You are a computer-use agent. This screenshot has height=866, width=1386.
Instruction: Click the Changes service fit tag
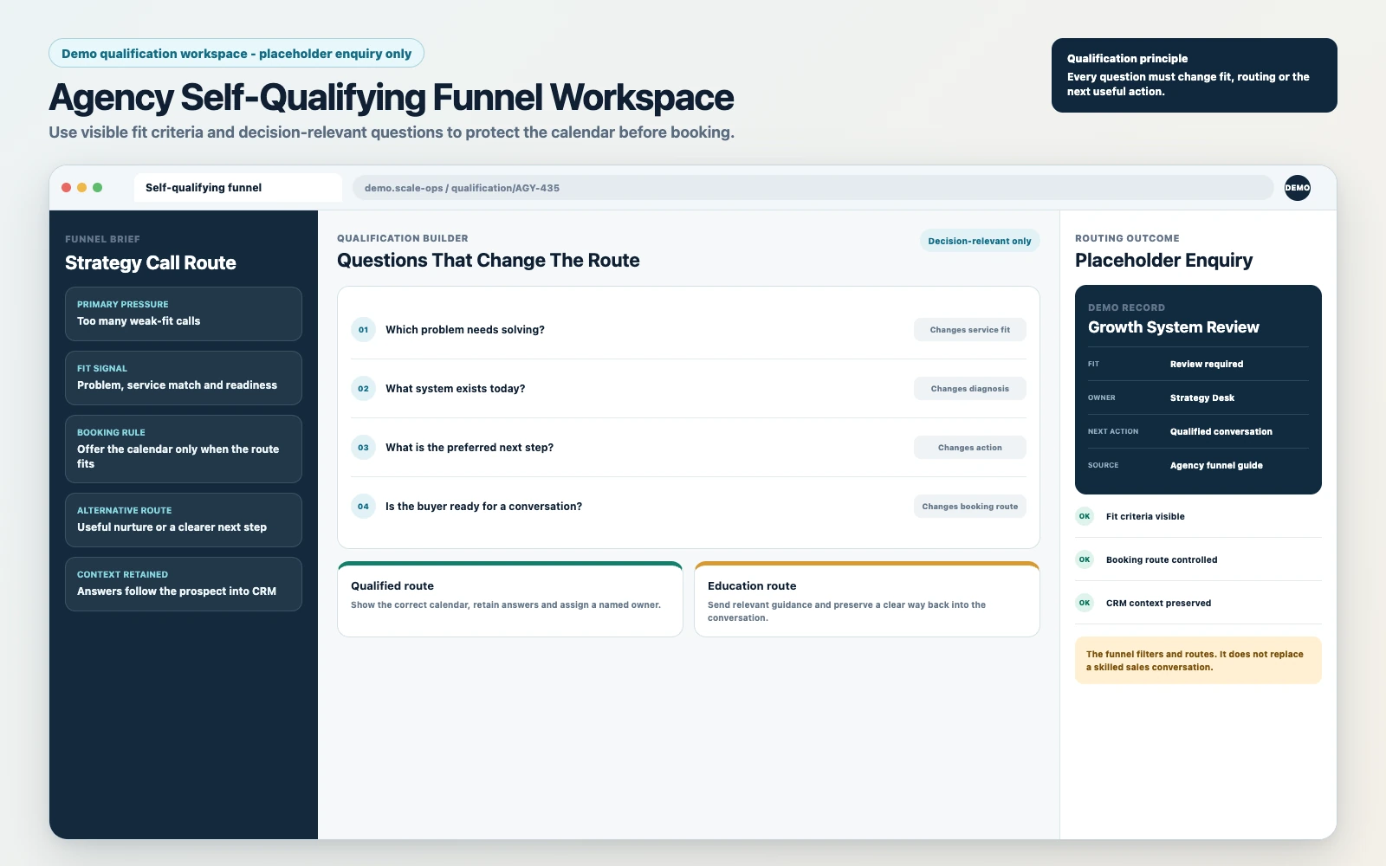969,330
